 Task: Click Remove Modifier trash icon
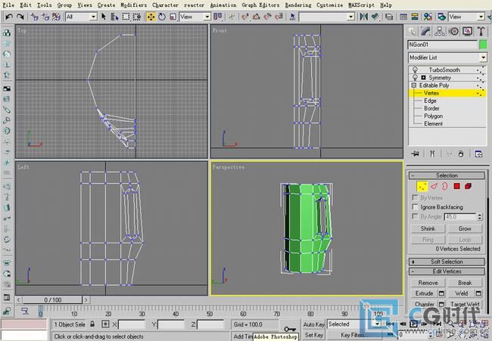461,153
